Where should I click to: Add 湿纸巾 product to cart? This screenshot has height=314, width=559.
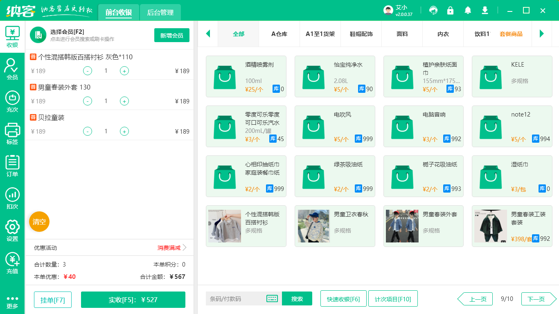click(512, 176)
